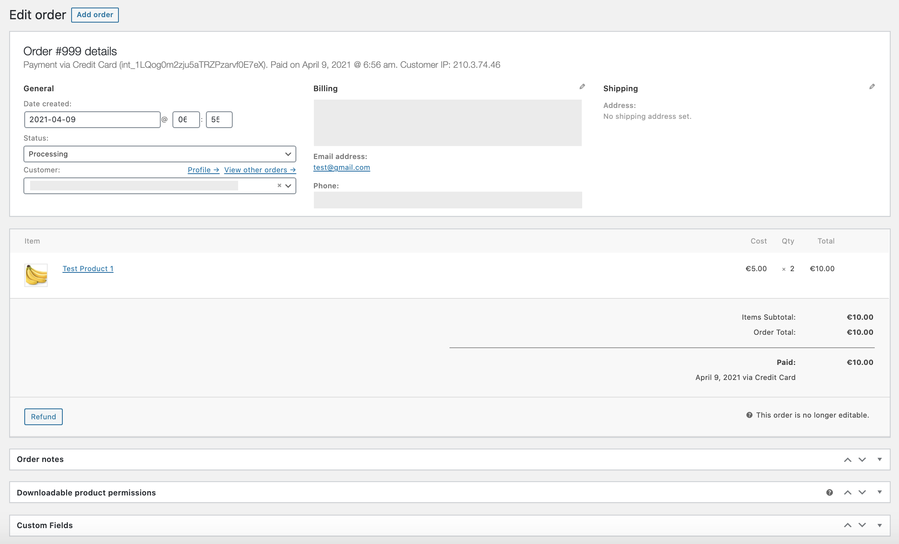The image size is (899, 544).
Task: Click the banana product thumbnail
Action: point(36,274)
